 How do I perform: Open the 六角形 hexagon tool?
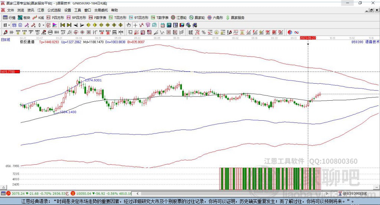click(215, 18)
